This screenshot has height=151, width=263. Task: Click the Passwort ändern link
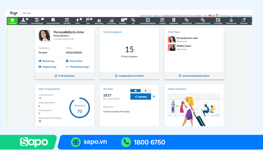(238, 16)
